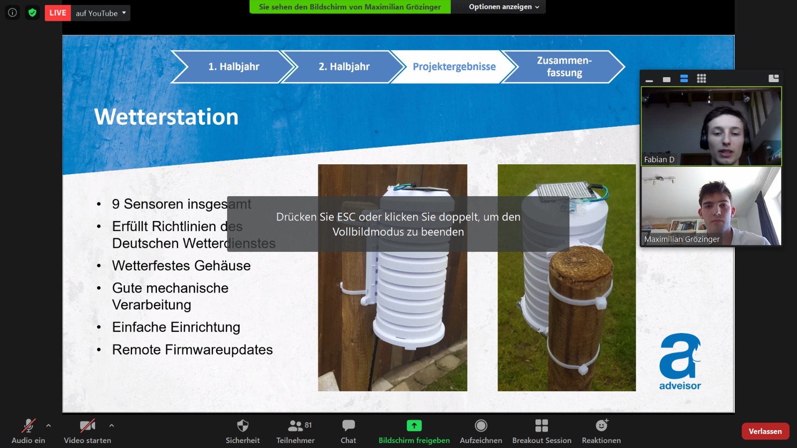Open the Sicherheit shield menu
This screenshot has height=448, width=797.
click(243, 431)
